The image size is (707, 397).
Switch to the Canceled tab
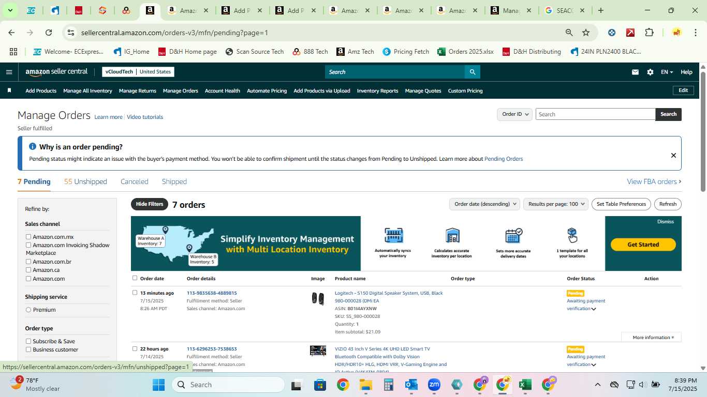(135, 181)
